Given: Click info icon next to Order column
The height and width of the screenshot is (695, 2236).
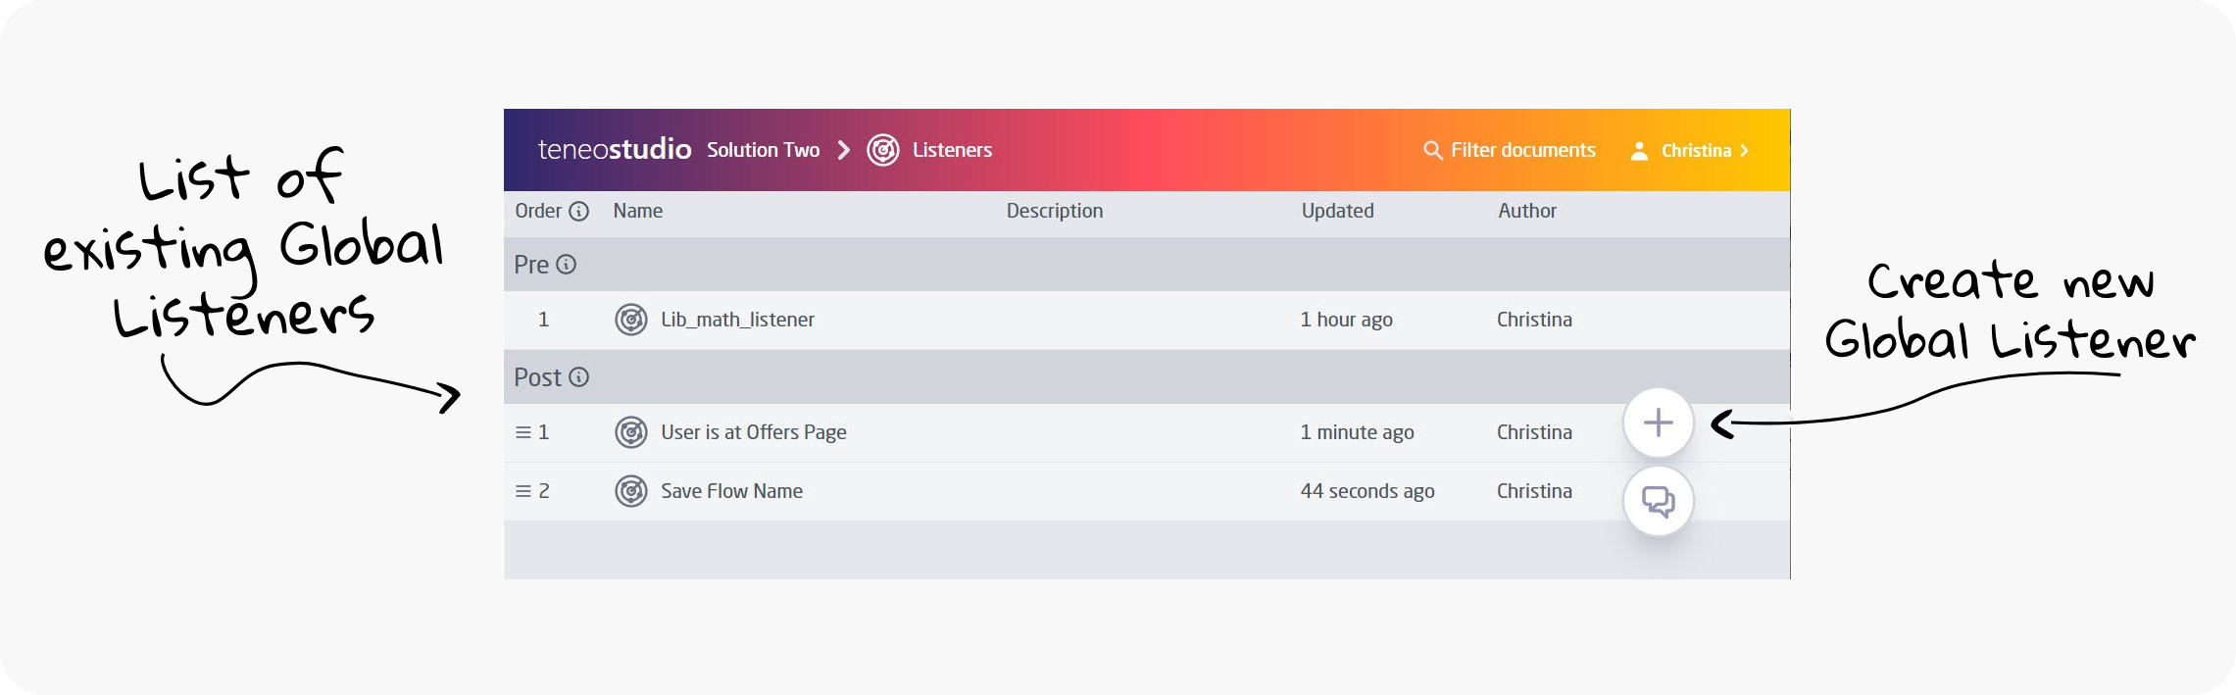Looking at the screenshot, I should (x=579, y=211).
